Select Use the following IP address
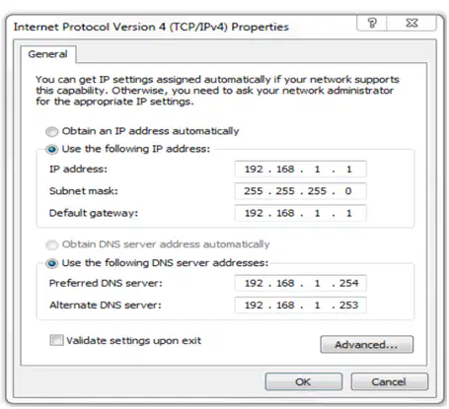 (x=52, y=150)
